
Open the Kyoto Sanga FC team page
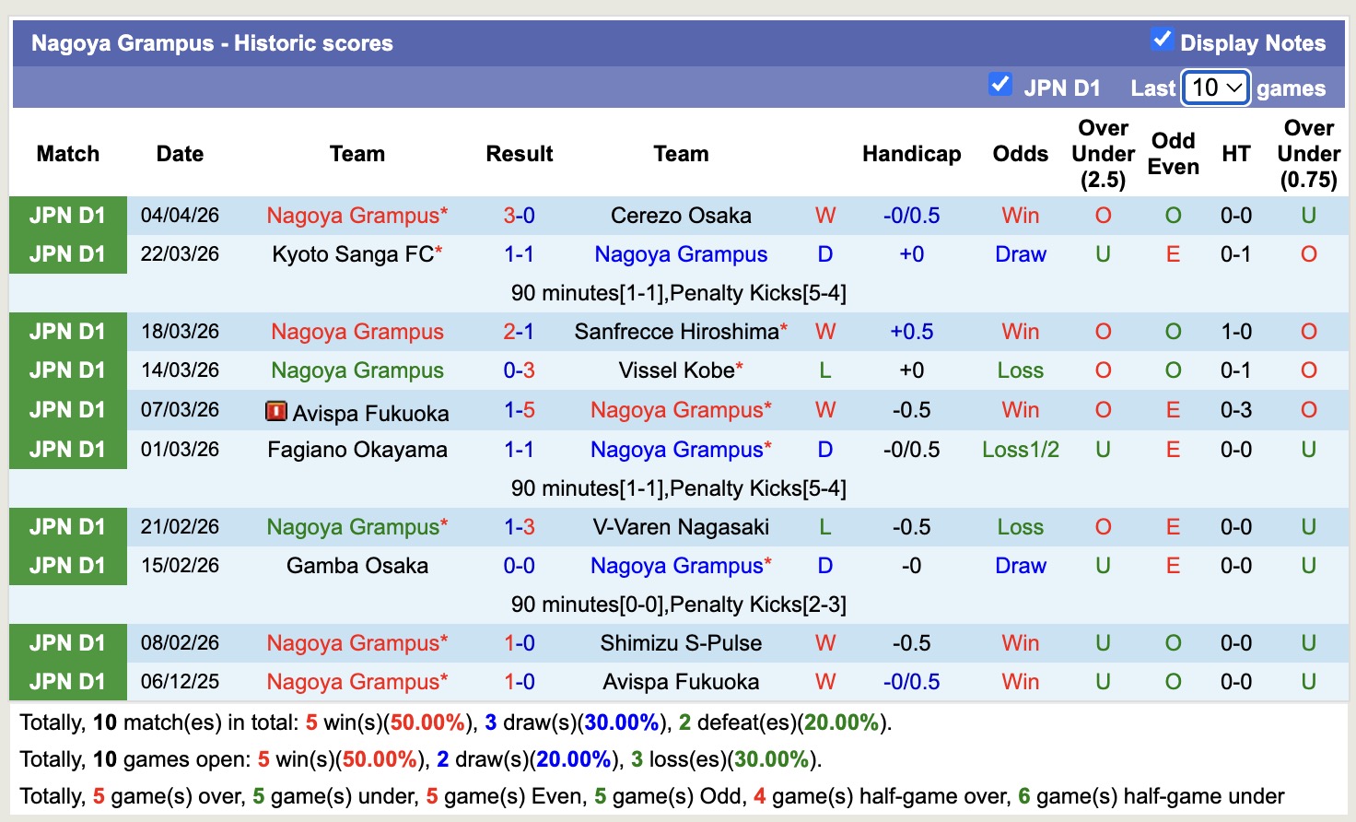pos(351,254)
